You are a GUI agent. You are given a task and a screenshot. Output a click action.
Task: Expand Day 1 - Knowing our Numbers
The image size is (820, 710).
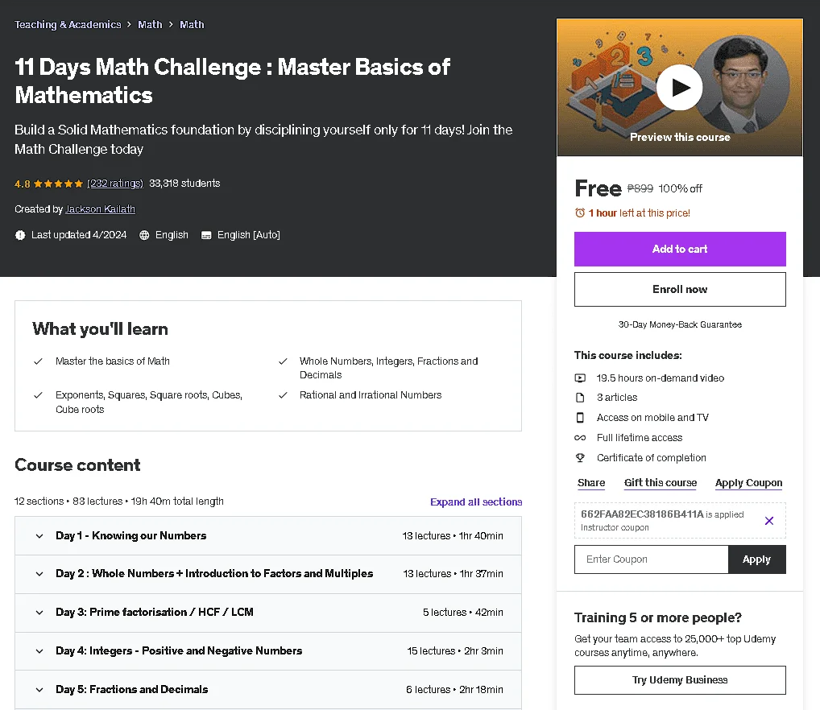[267, 535]
